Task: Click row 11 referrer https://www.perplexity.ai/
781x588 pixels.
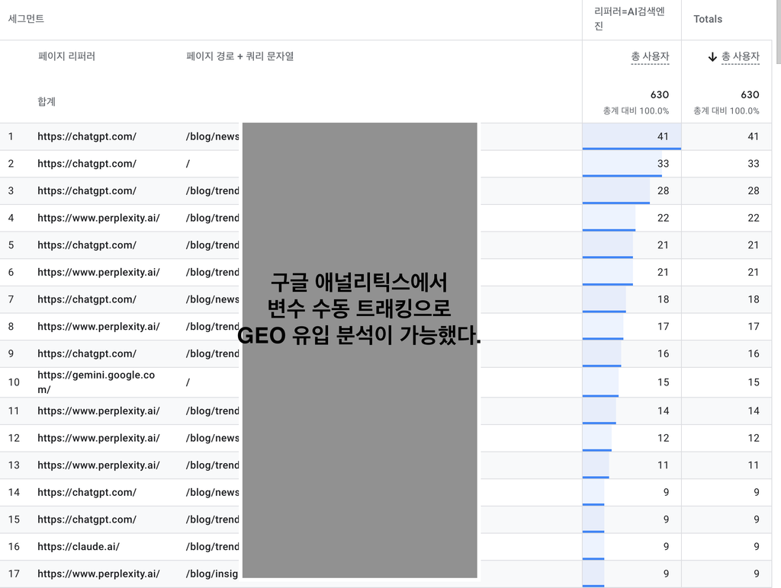Action: coord(98,411)
